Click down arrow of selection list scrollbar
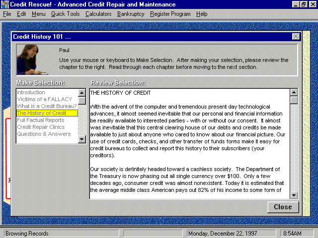318x238 pixels. point(82,140)
